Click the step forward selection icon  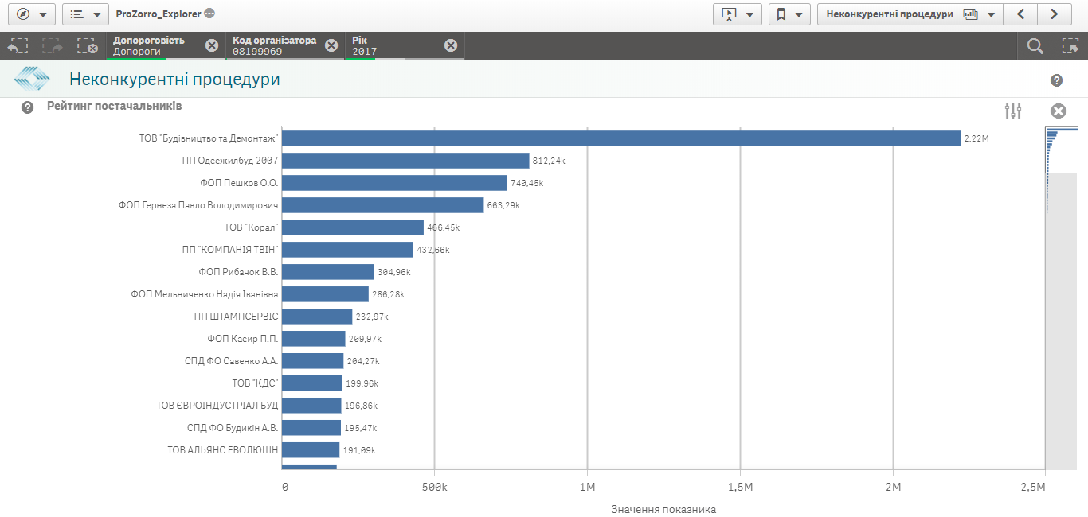[53, 46]
